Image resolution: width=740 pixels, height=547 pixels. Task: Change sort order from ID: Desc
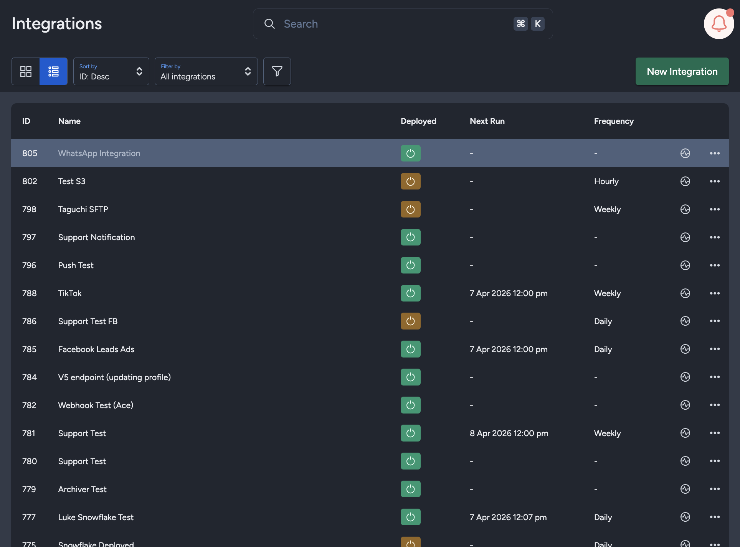[111, 76]
